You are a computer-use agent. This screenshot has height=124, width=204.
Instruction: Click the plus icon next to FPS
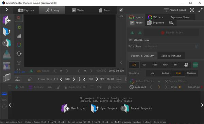point(119,79)
